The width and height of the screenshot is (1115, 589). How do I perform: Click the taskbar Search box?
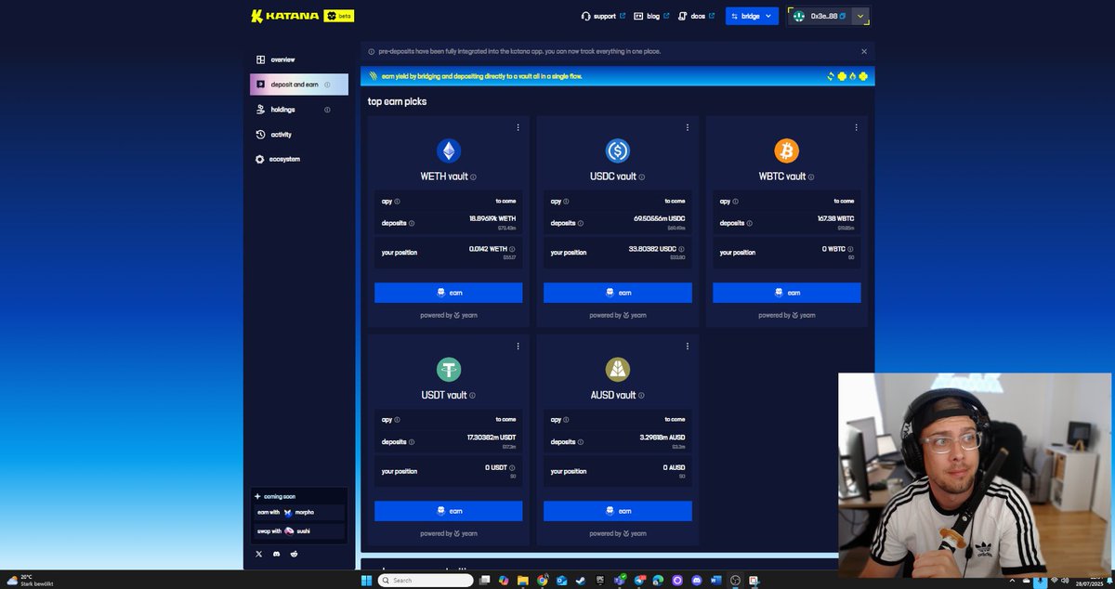426,580
